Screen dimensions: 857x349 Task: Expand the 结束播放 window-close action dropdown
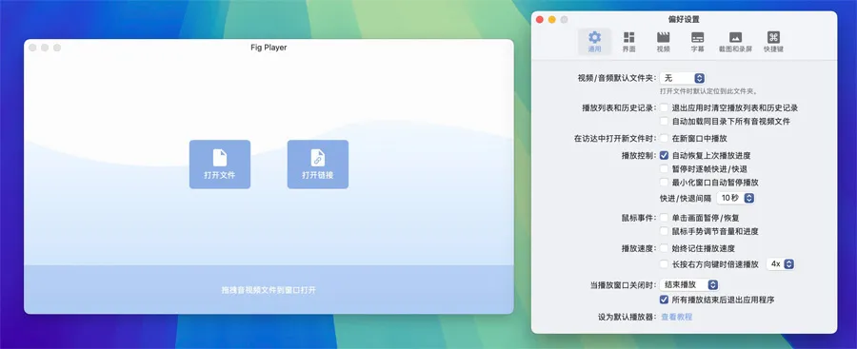pyautogui.click(x=689, y=285)
